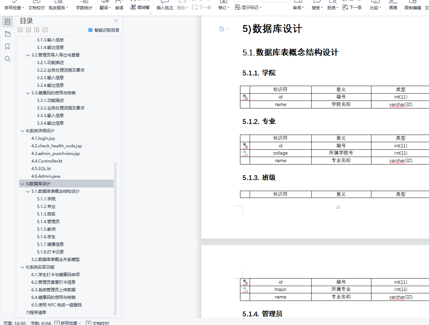Collapse the 4)系统详细设计 tree node
The height and width of the screenshot is (325, 429).
pyautogui.click(x=22, y=131)
